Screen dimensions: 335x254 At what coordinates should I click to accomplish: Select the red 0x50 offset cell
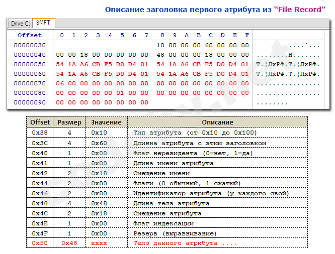[x=40, y=243]
